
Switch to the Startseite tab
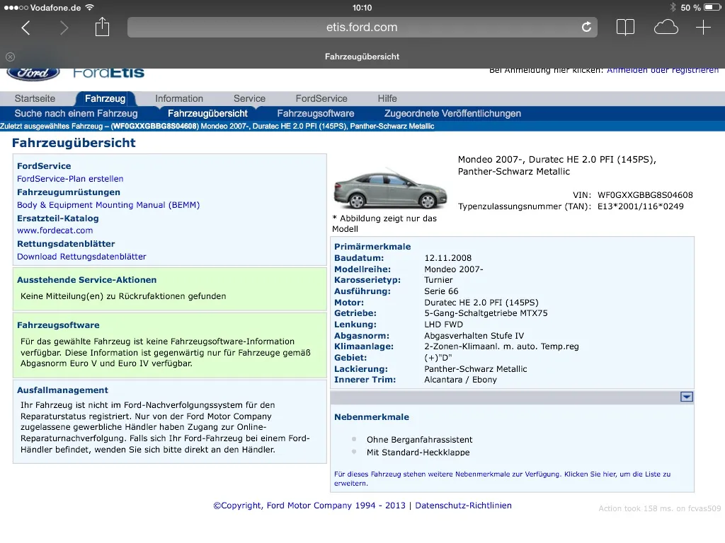coord(35,99)
